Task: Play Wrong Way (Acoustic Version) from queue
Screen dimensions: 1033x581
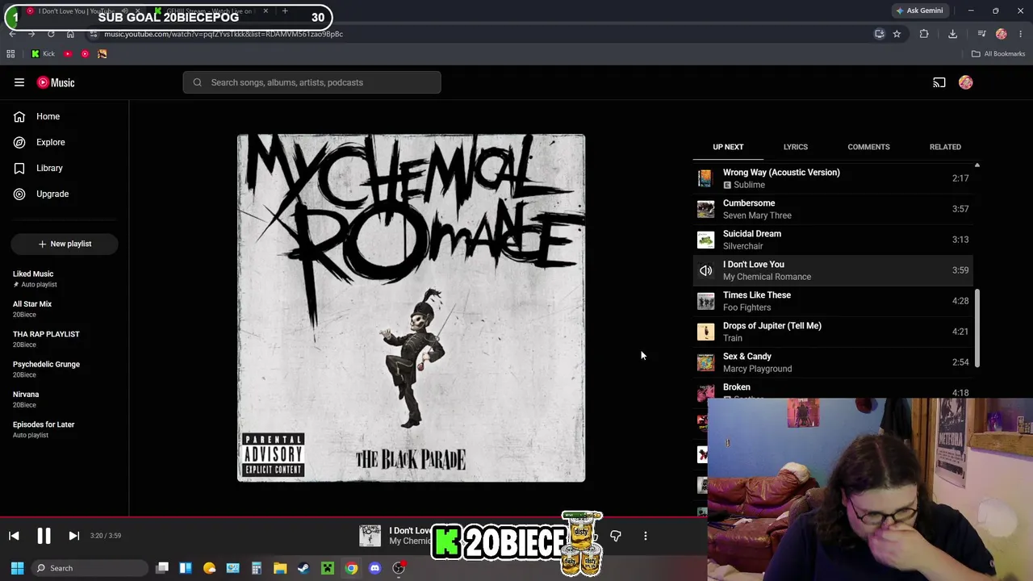Action: click(x=834, y=178)
